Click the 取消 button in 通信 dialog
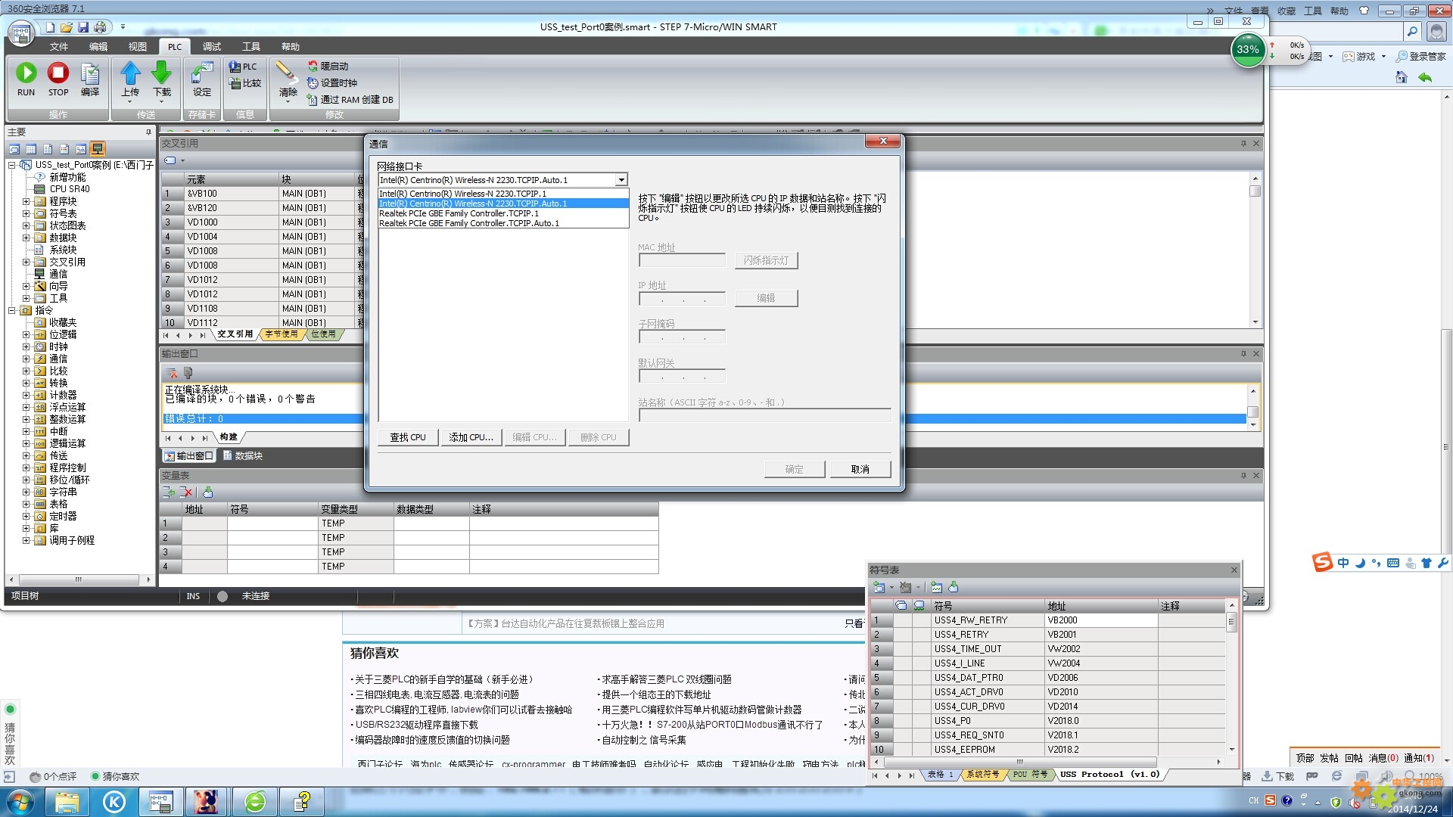The image size is (1453, 817). point(860,470)
